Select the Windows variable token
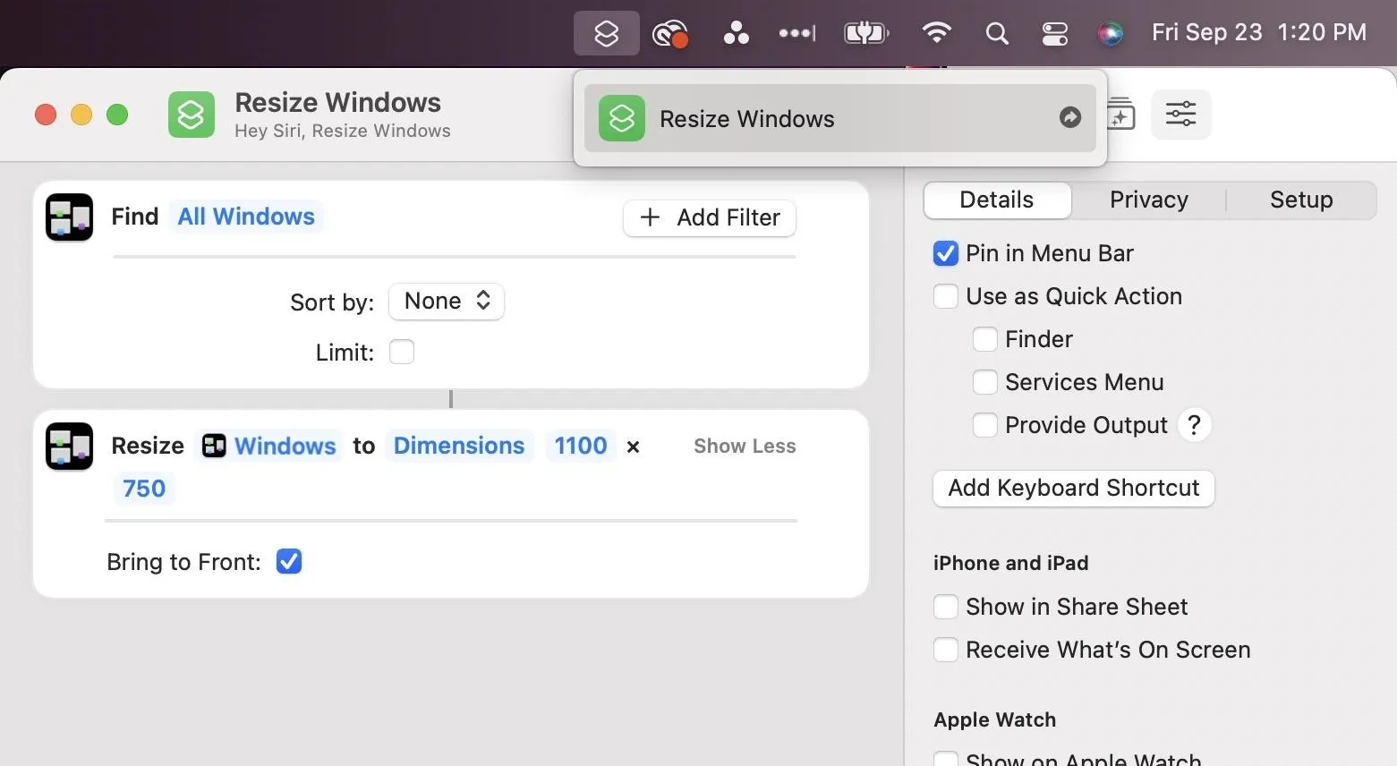This screenshot has height=766, width=1397. tap(268, 446)
